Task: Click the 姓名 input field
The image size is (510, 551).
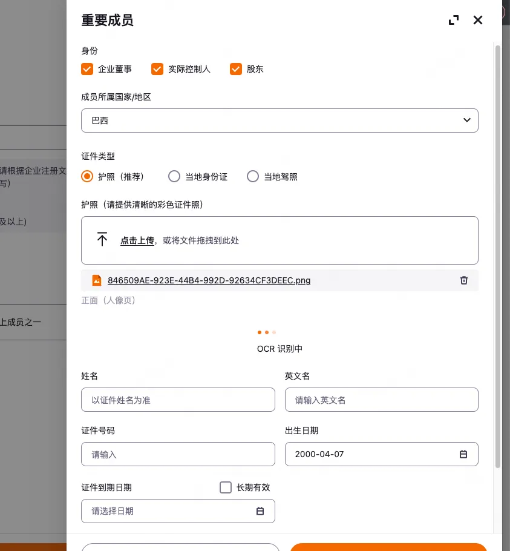Action: point(178,400)
